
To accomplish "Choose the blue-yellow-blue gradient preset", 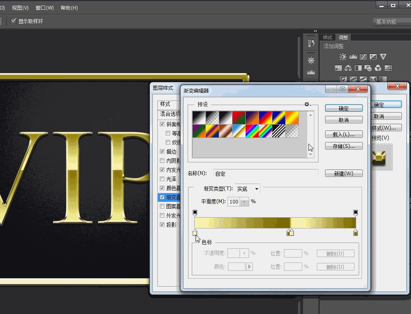I will pyautogui.click(x=279, y=118).
